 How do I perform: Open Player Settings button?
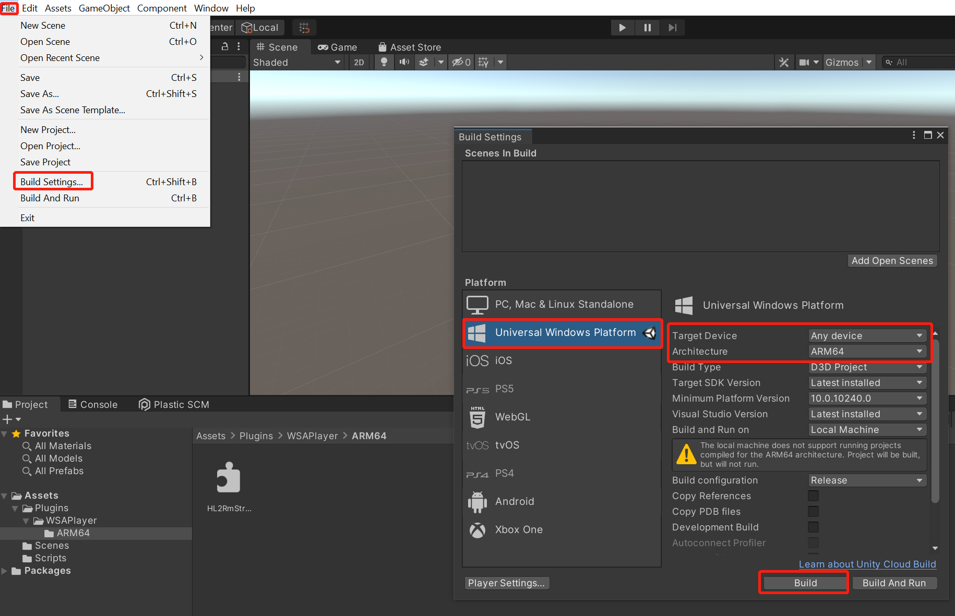click(506, 583)
